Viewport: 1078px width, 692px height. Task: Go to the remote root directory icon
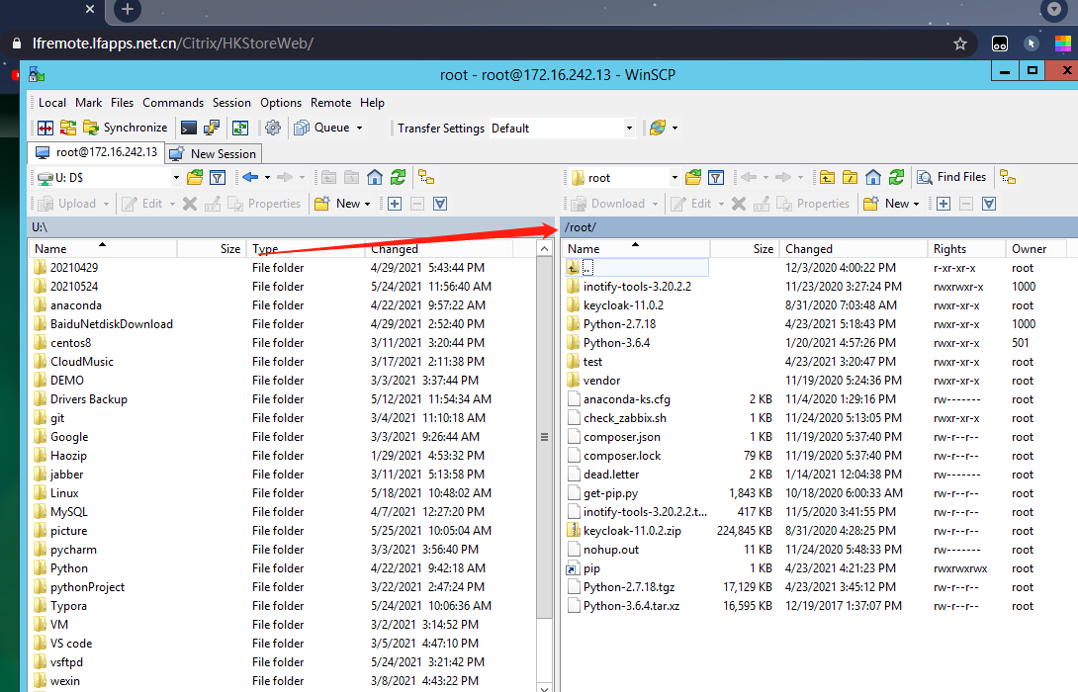(851, 178)
